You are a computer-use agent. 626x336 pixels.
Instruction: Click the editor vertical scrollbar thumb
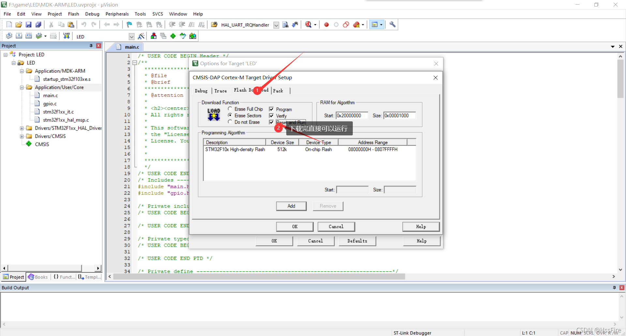pos(620,79)
